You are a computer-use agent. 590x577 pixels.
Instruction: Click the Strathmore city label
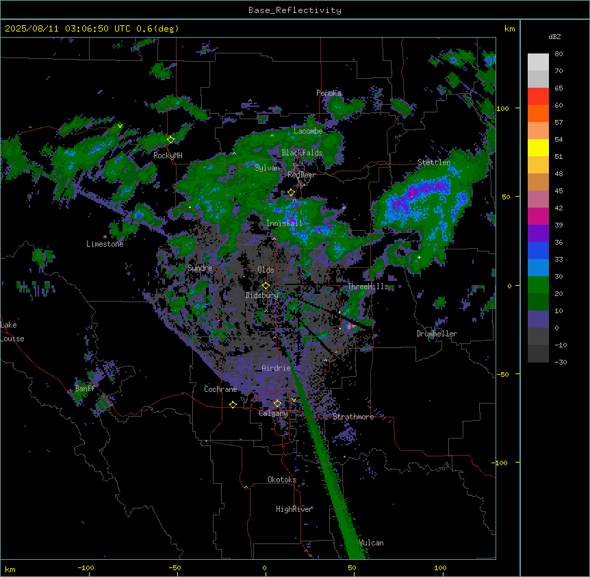click(x=353, y=417)
